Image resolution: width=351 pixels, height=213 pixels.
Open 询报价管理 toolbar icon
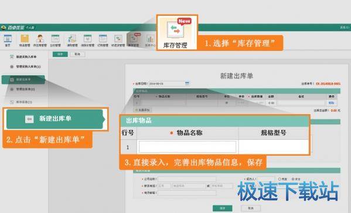87,40
